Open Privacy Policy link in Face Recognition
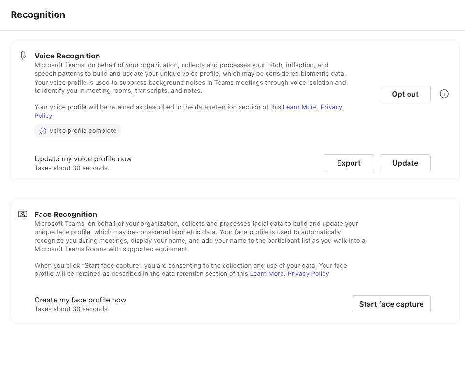The height and width of the screenshot is (387, 465). [308, 273]
